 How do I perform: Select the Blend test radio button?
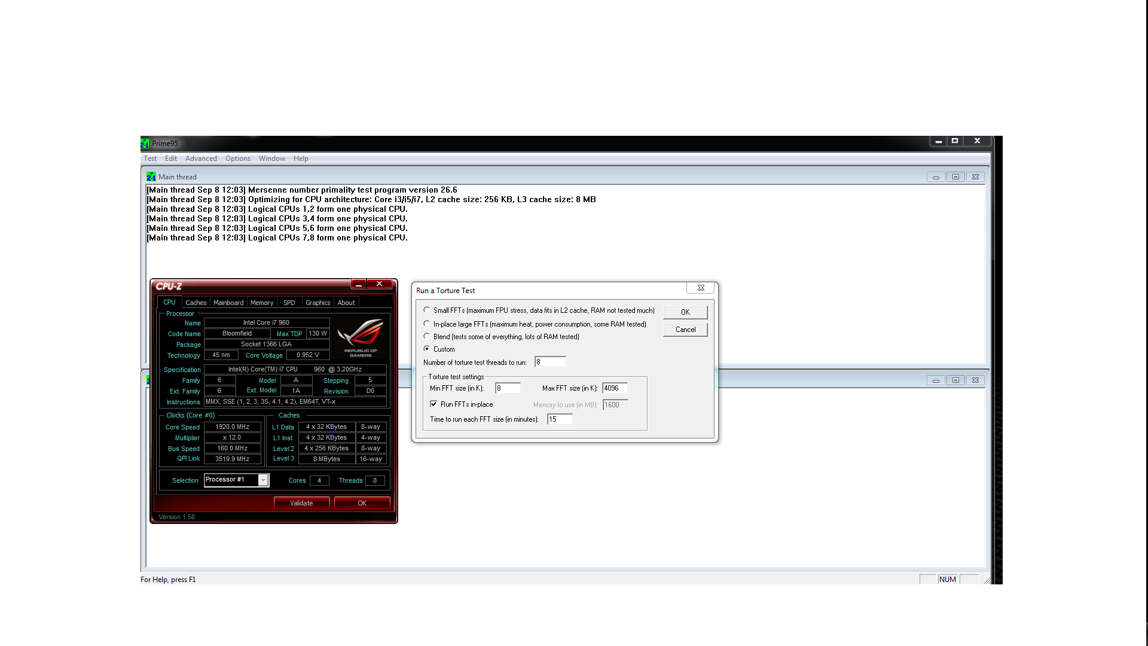(427, 337)
